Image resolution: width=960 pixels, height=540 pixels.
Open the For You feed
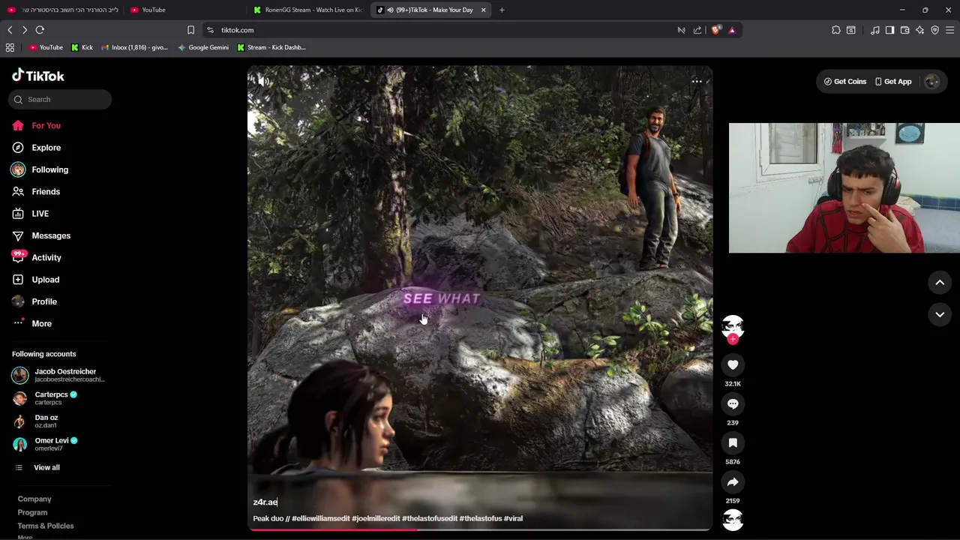[x=36, y=125]
